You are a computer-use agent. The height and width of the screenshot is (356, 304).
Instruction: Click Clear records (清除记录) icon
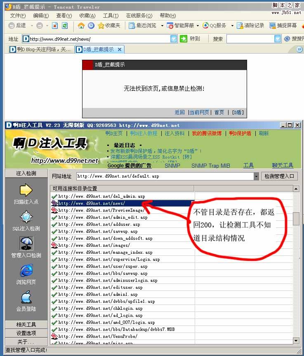(x=240, y=26)
